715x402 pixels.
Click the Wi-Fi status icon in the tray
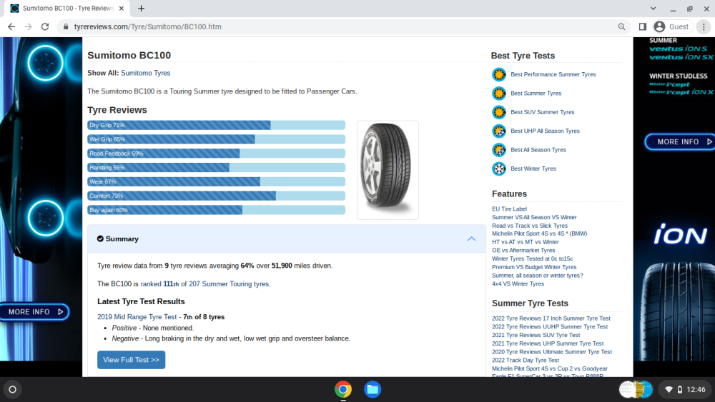(x=669, y=389)
